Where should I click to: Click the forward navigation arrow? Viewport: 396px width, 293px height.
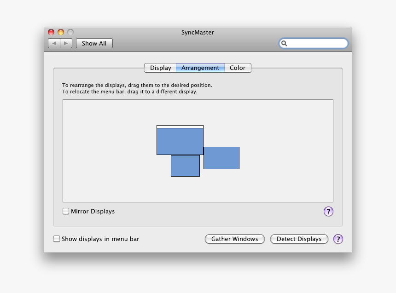(x=66, y=43)
